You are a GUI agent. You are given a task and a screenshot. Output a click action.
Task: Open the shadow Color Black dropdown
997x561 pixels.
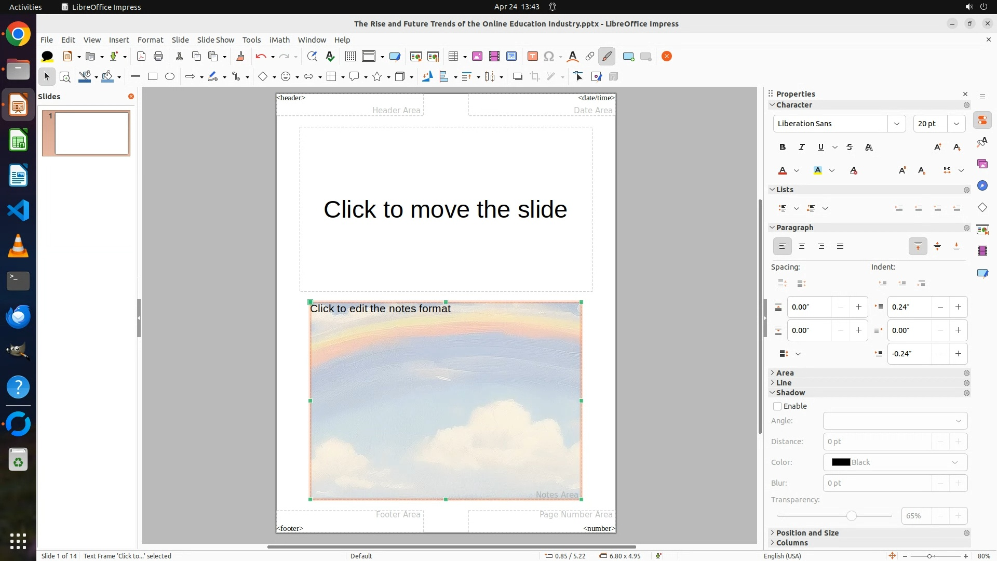click(895, 462)
